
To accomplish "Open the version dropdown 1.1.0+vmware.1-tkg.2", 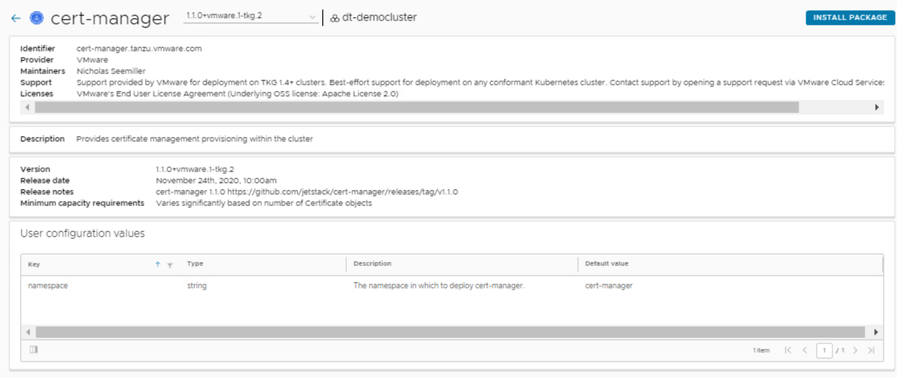I will pyautogui.click(x=251, y=16).
